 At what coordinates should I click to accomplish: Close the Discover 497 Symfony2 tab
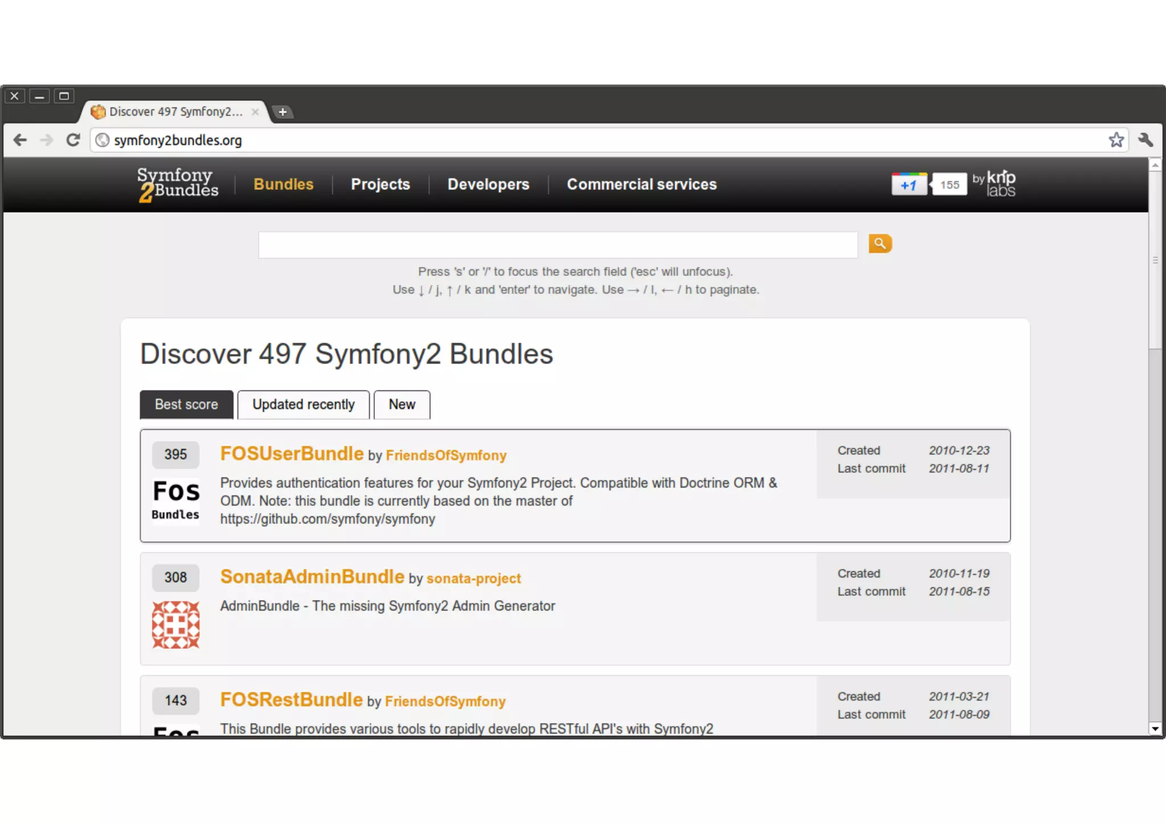click(255, 112)
